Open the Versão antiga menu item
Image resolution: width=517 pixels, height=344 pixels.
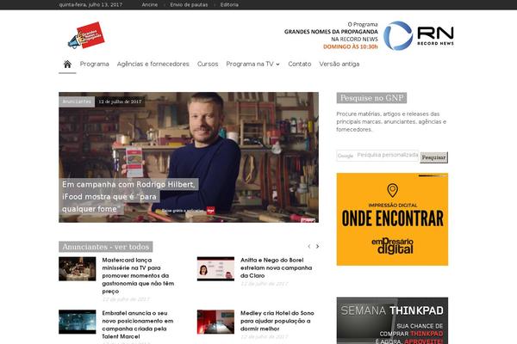[339, 64]
